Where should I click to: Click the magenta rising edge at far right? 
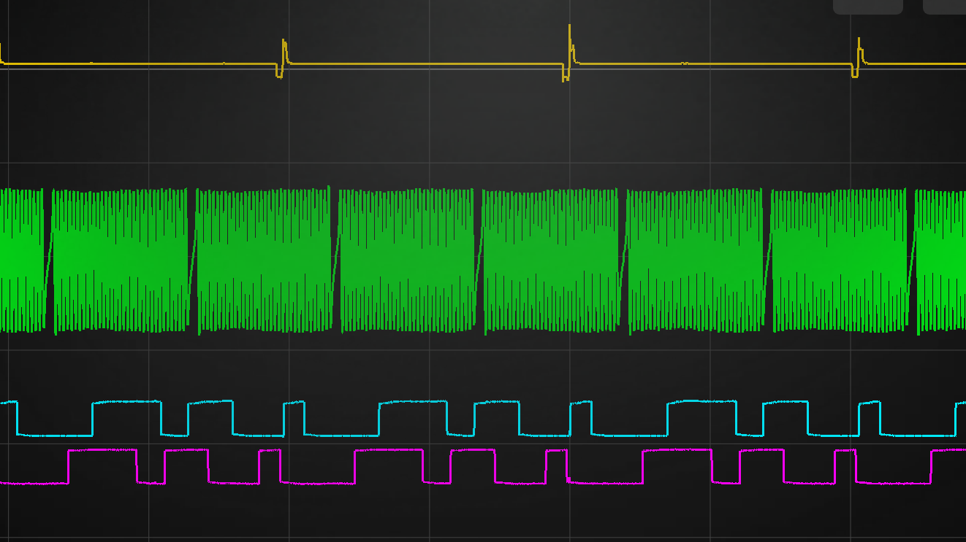pyautogui.click(x=932, y=467)
